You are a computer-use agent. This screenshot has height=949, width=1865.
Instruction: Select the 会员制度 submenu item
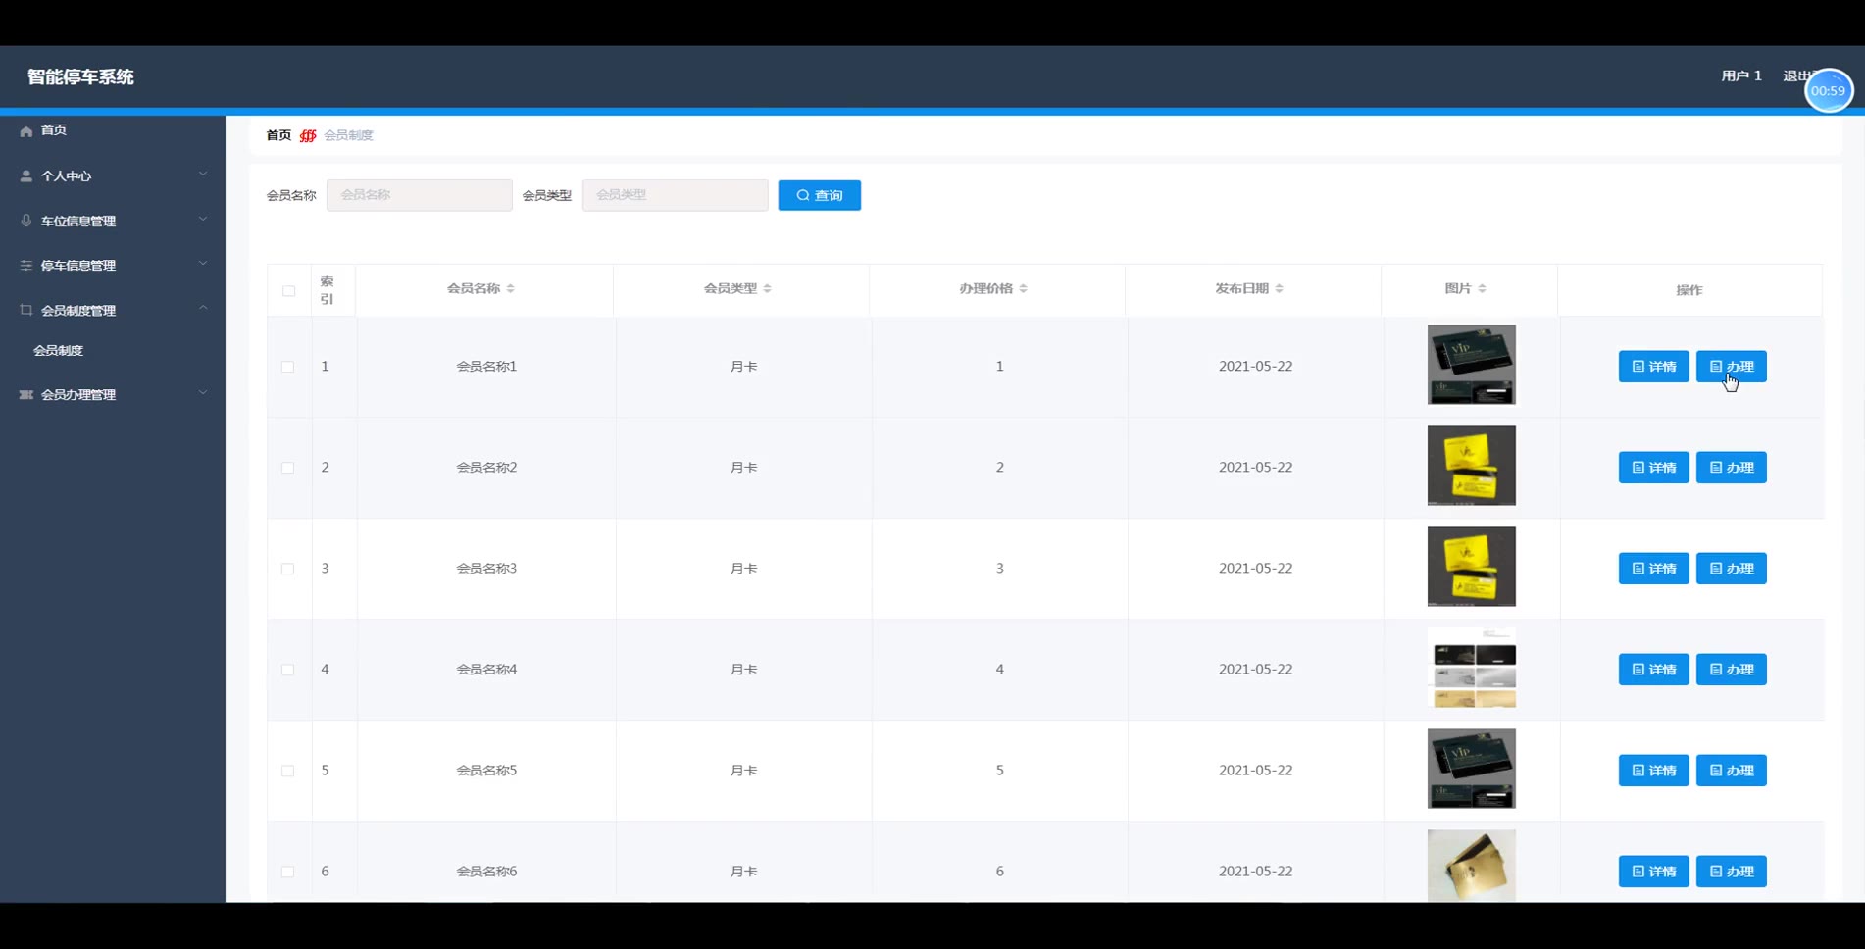[x=59, y=350]
